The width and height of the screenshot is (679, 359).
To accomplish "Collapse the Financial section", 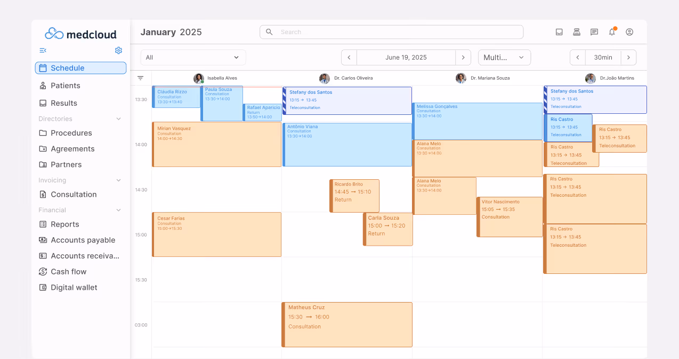I will (118, 210).
